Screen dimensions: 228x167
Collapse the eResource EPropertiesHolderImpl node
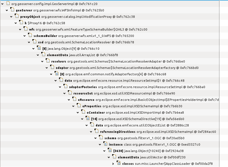69,100
